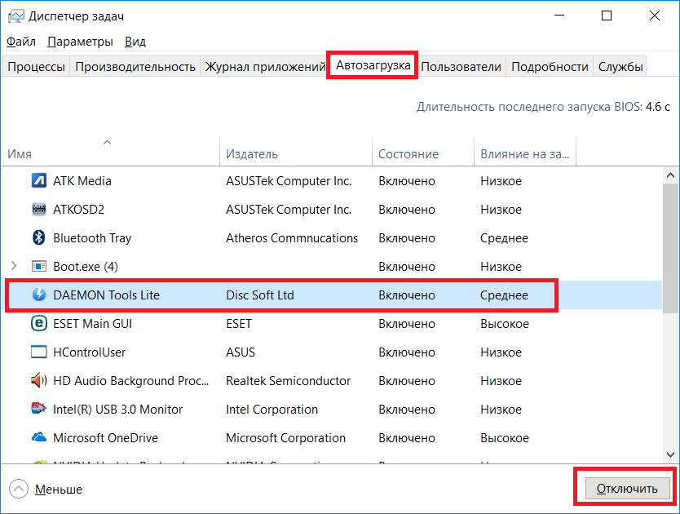This screenshot has height=514, width=680.
Task: Click the Меньше link
Action: point(59,490)
